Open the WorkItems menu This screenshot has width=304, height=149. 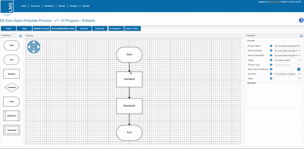click(x=49, y=6)
